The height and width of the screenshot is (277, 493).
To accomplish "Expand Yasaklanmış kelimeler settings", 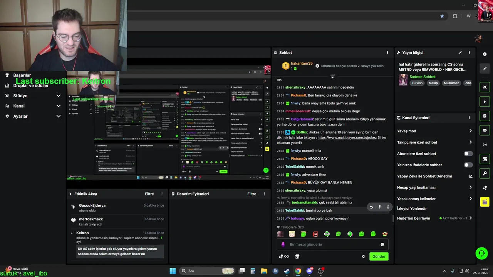I will 435,199.
